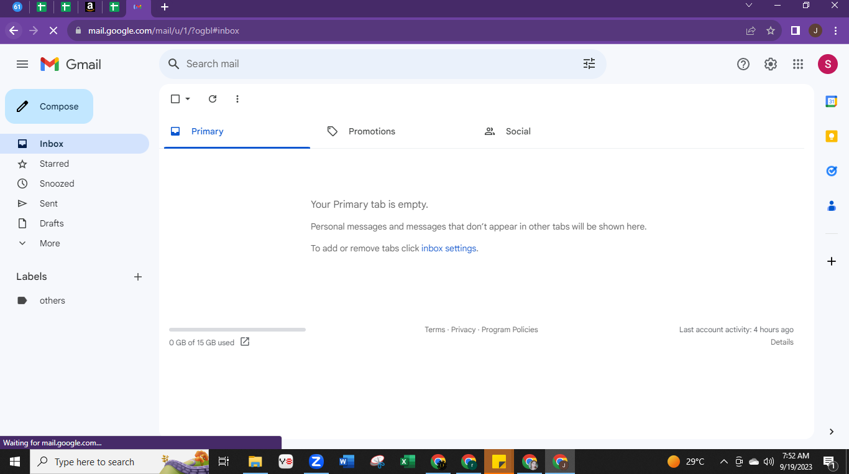Open the Sent folder
Viewport: 849px width, 474px height.
pyautogui.click(x=75, y=203)
